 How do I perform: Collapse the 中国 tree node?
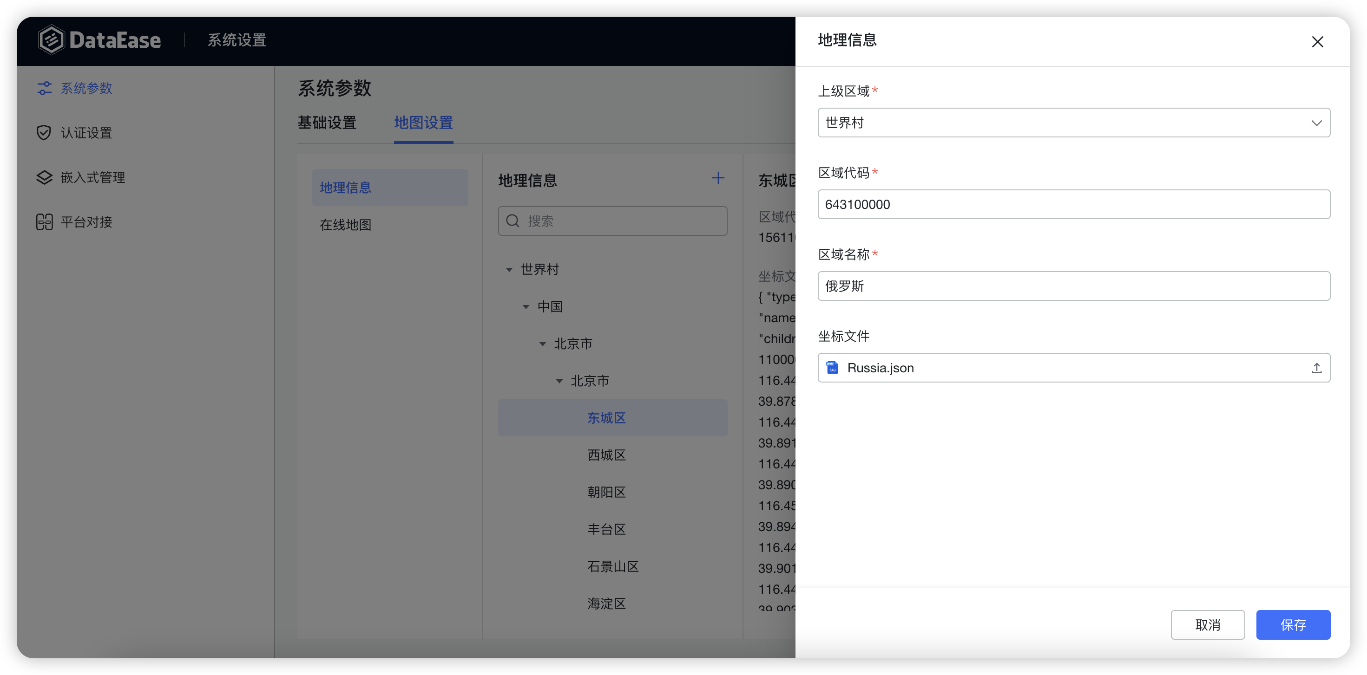click(526, 306)
